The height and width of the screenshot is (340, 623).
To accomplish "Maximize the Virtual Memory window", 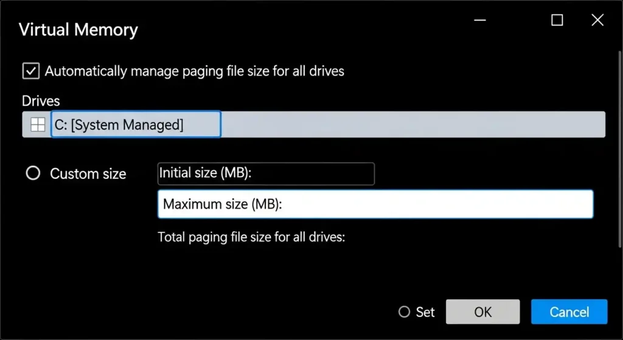I will coord(557,20).
